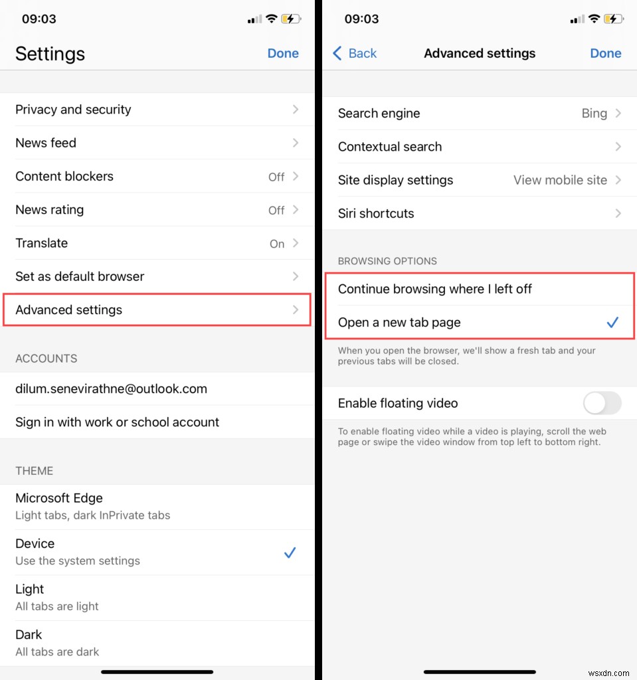Select the Light theme option
Viewport: 637px width, 680px height.
pos(157,597)
